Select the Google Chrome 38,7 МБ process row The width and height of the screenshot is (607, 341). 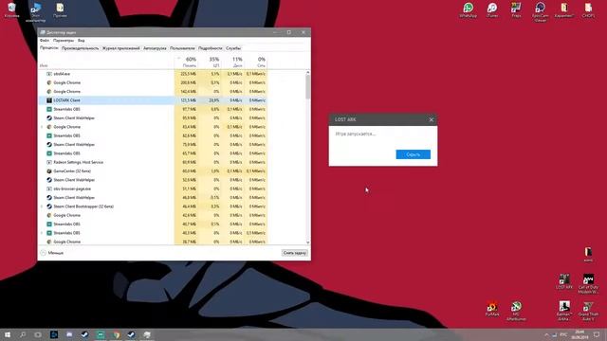click(x=153, y=242)
